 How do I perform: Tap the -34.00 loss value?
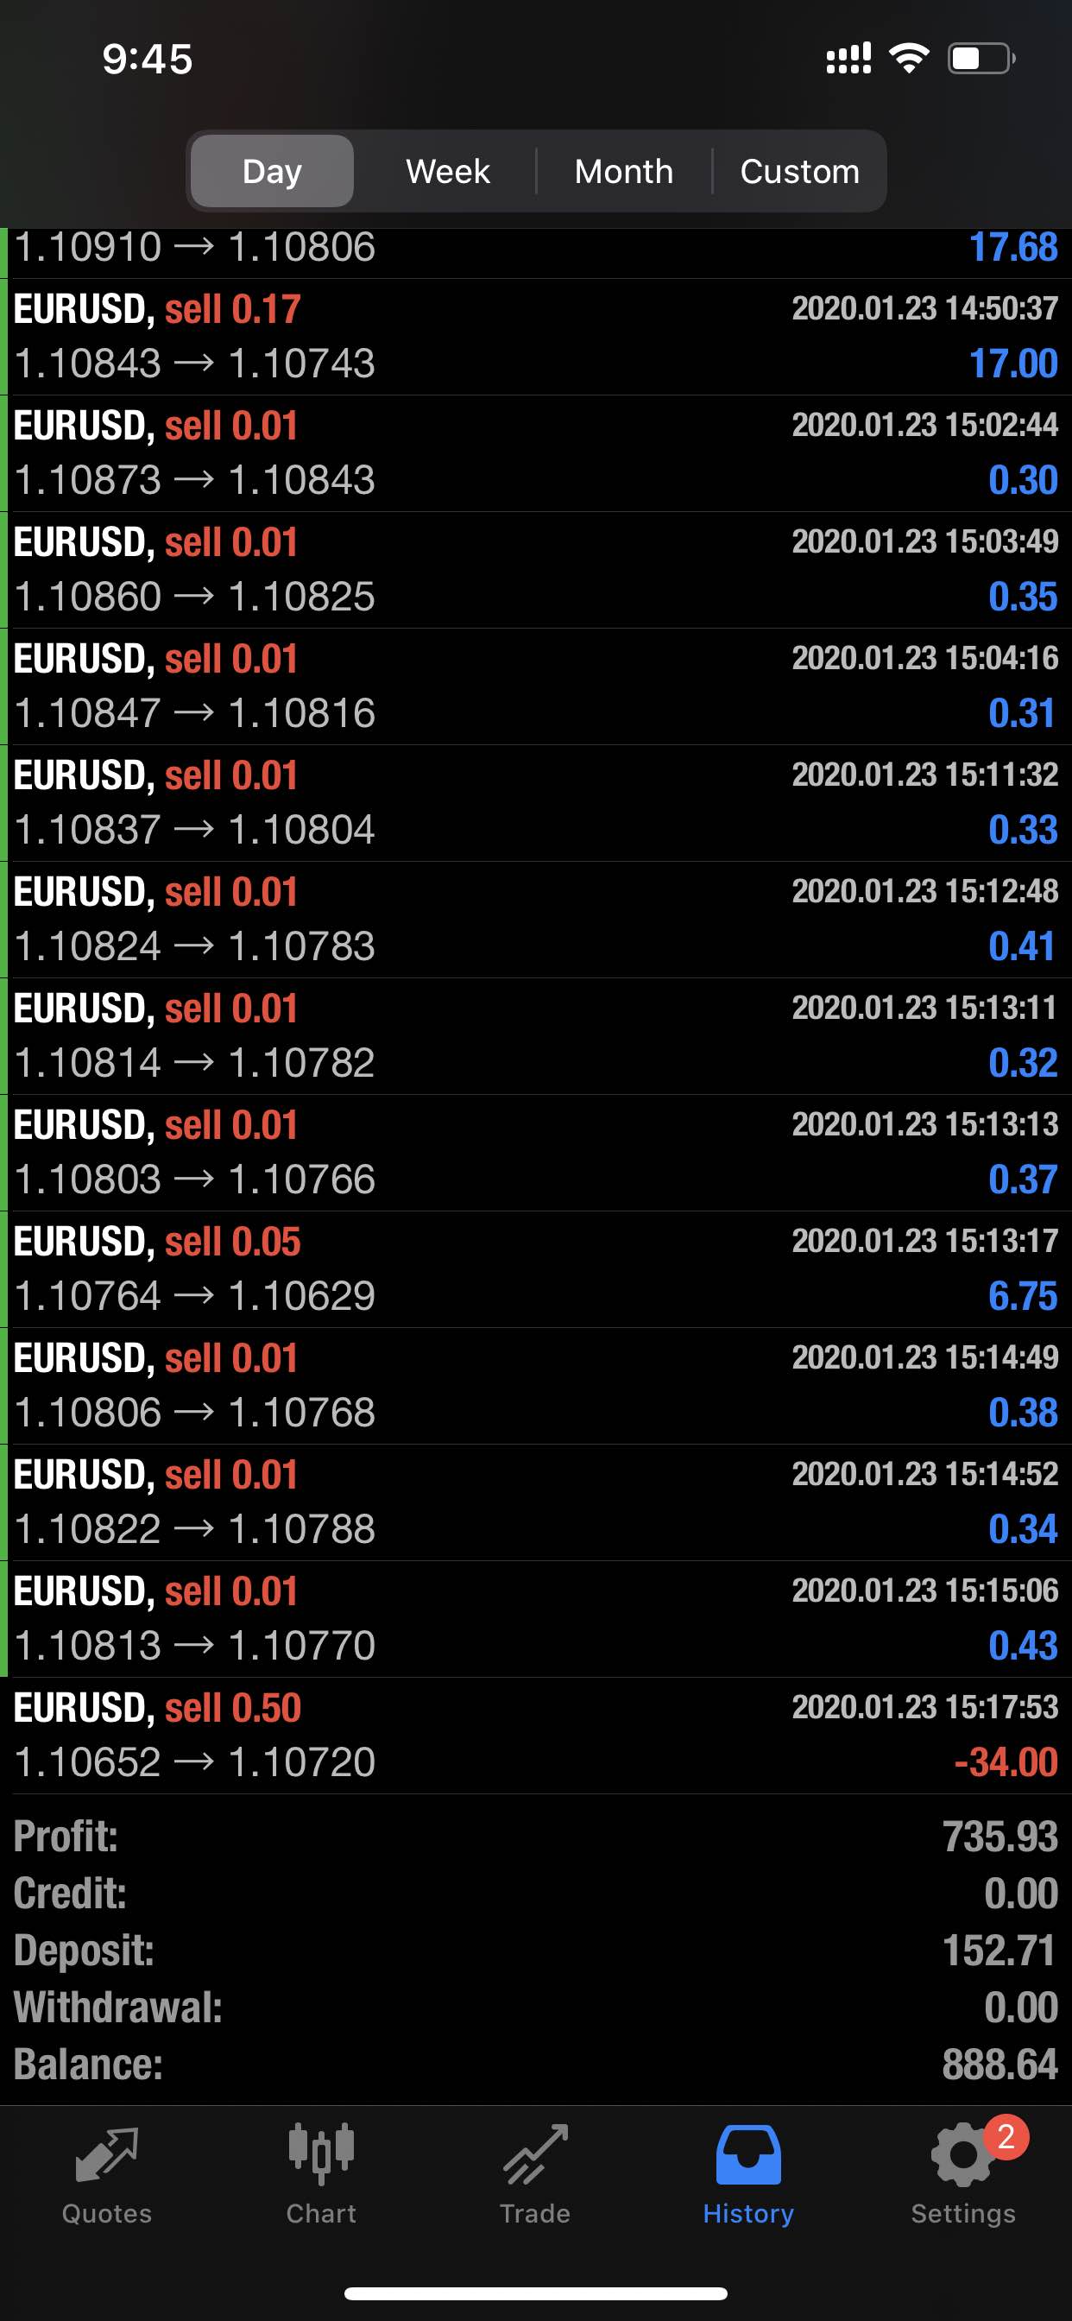coord(1006,1762)
